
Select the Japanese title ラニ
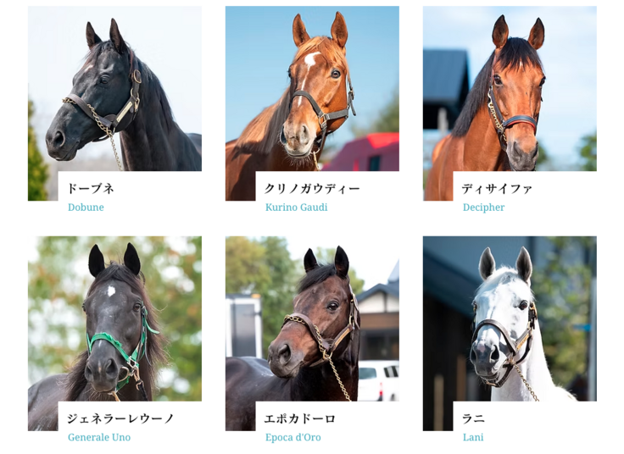pyautogui.click(x=473, y=418)
